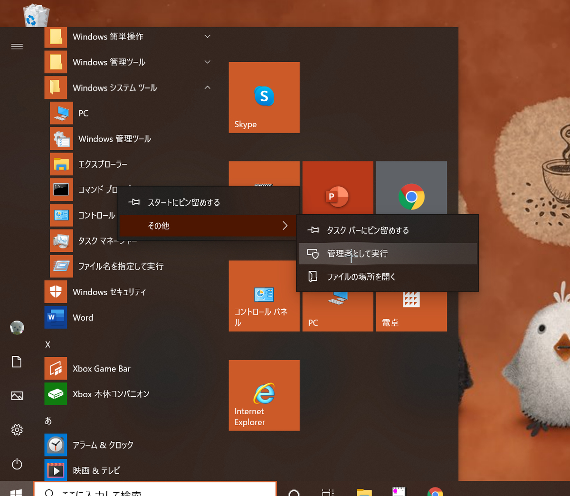Click Cortana circle on the taskbar
Image resolution: width=570 pixels, height=496 pixels.
[294, 492]
